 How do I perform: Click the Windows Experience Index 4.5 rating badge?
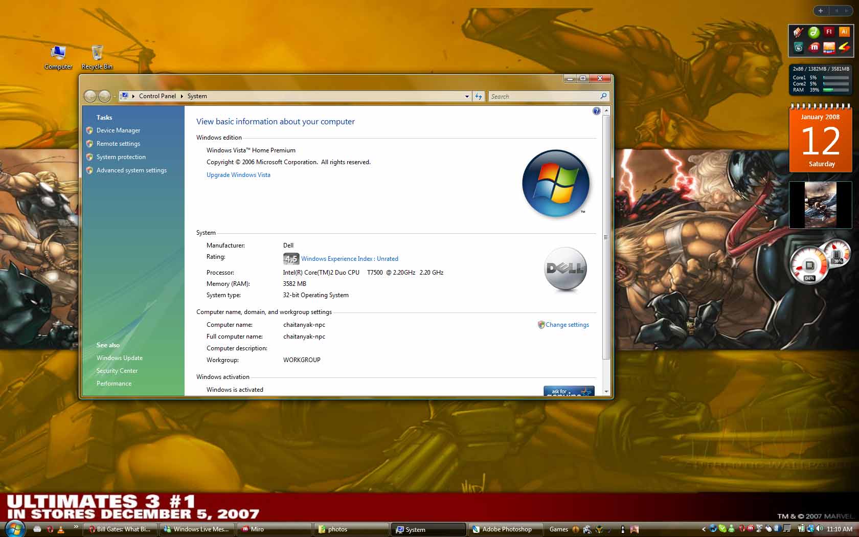pos(291,259)
